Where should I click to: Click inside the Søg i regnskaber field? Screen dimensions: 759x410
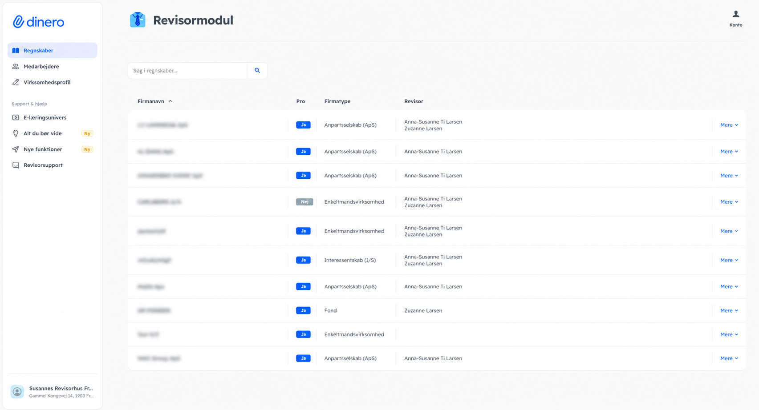pyautogui.click(x=187, y=71)
